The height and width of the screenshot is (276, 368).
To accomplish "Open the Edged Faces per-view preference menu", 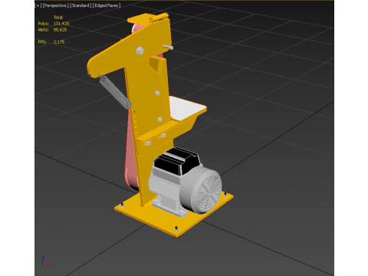I will pos(107,5).
